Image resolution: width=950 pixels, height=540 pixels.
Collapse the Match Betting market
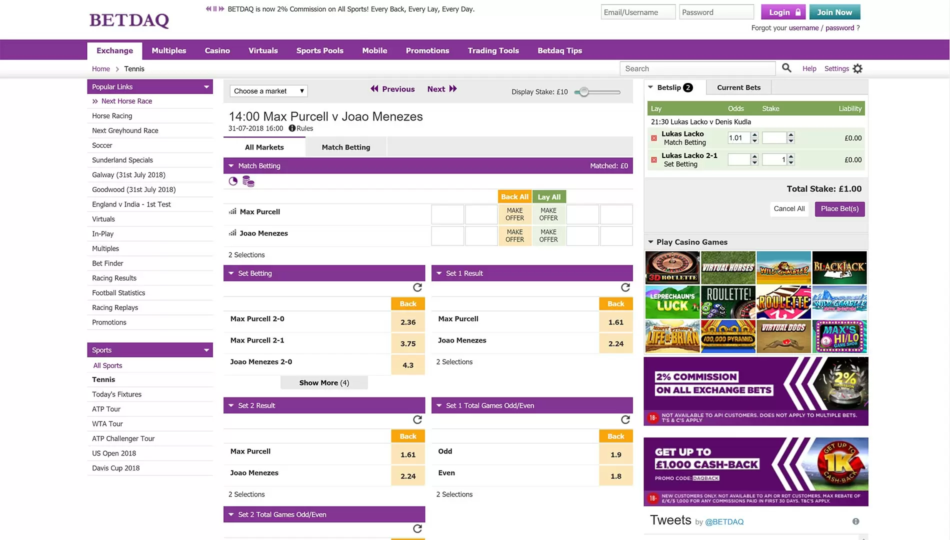(231, 166)
